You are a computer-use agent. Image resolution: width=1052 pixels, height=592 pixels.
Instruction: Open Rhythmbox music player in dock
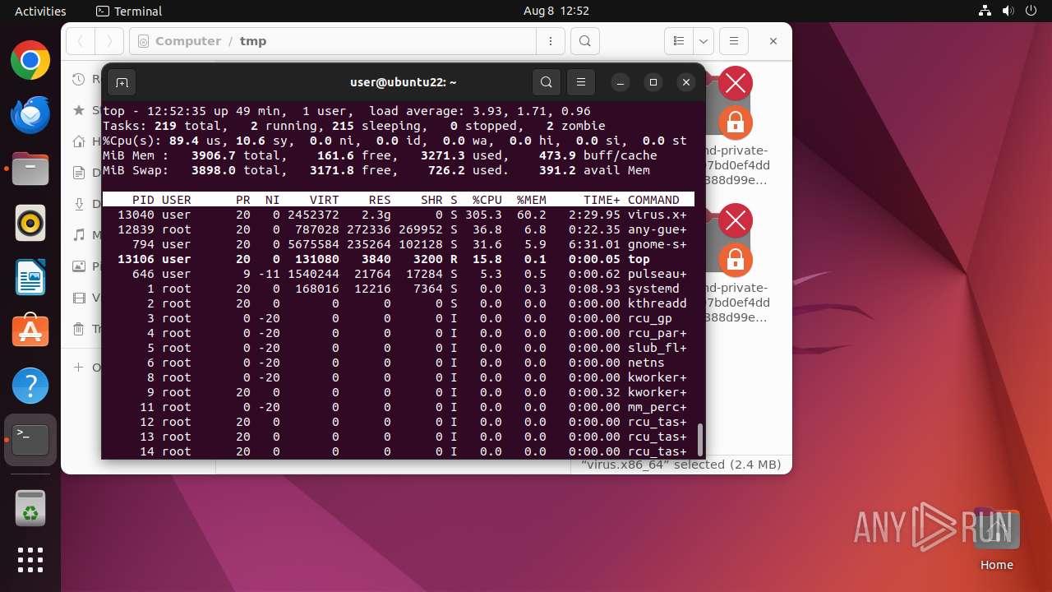tap(30, 223)
